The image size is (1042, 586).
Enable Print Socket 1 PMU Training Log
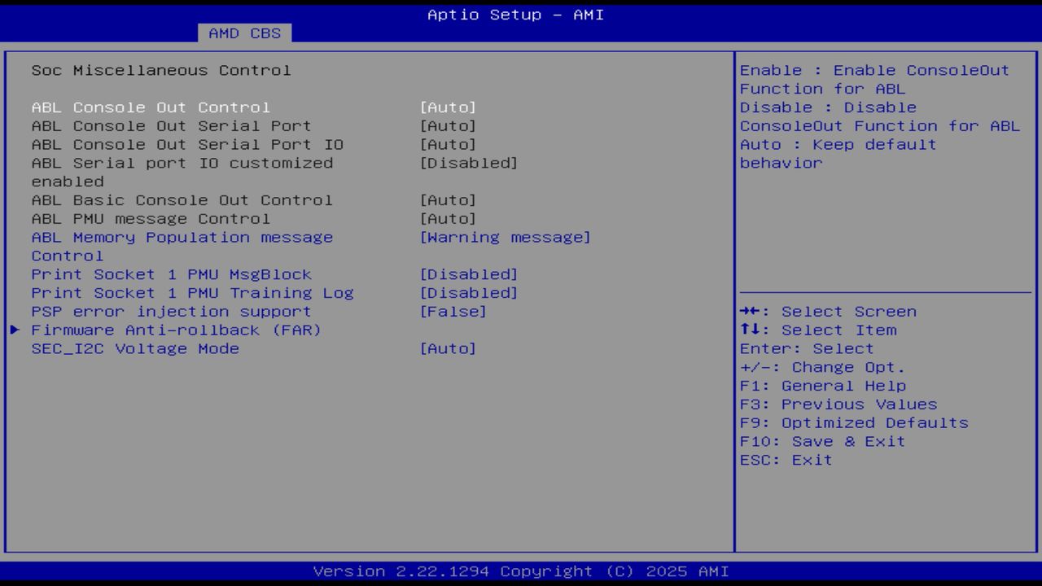[x=191, y=292]
